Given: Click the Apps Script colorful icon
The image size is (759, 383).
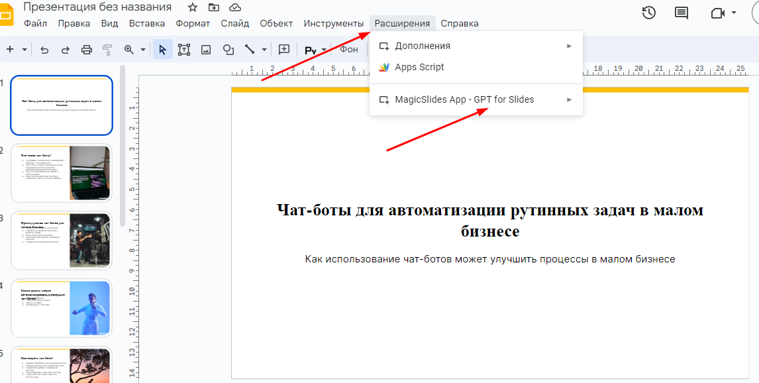Looking at the screenshot, I should [384, 68].
